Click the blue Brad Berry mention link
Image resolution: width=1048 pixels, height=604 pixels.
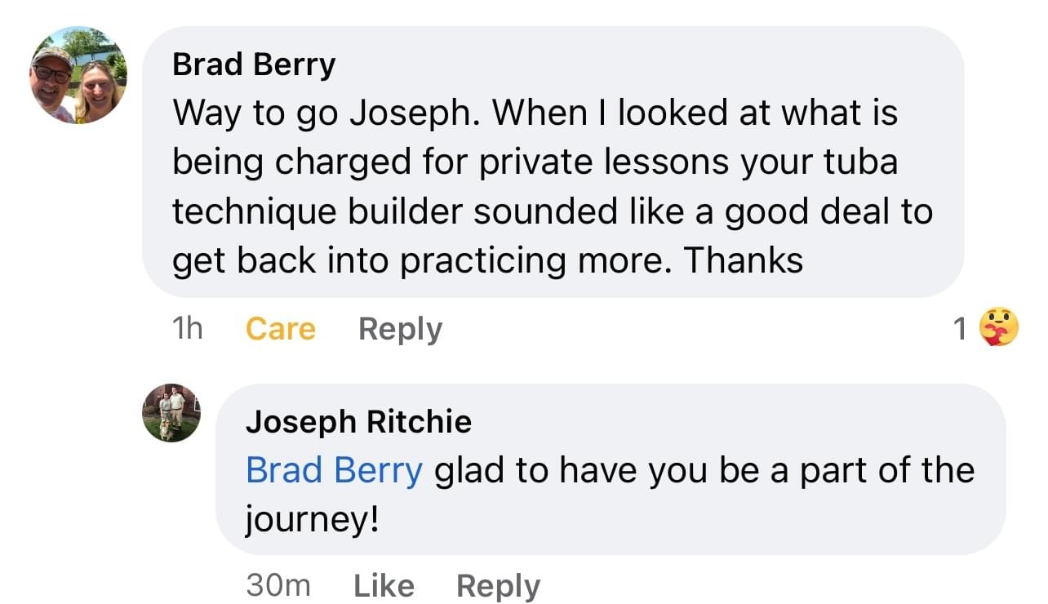tap(334, 471)
